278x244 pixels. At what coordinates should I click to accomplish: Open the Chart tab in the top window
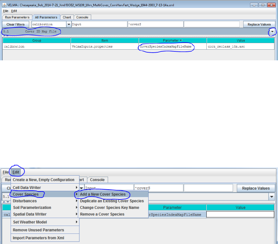pos(67,17)
